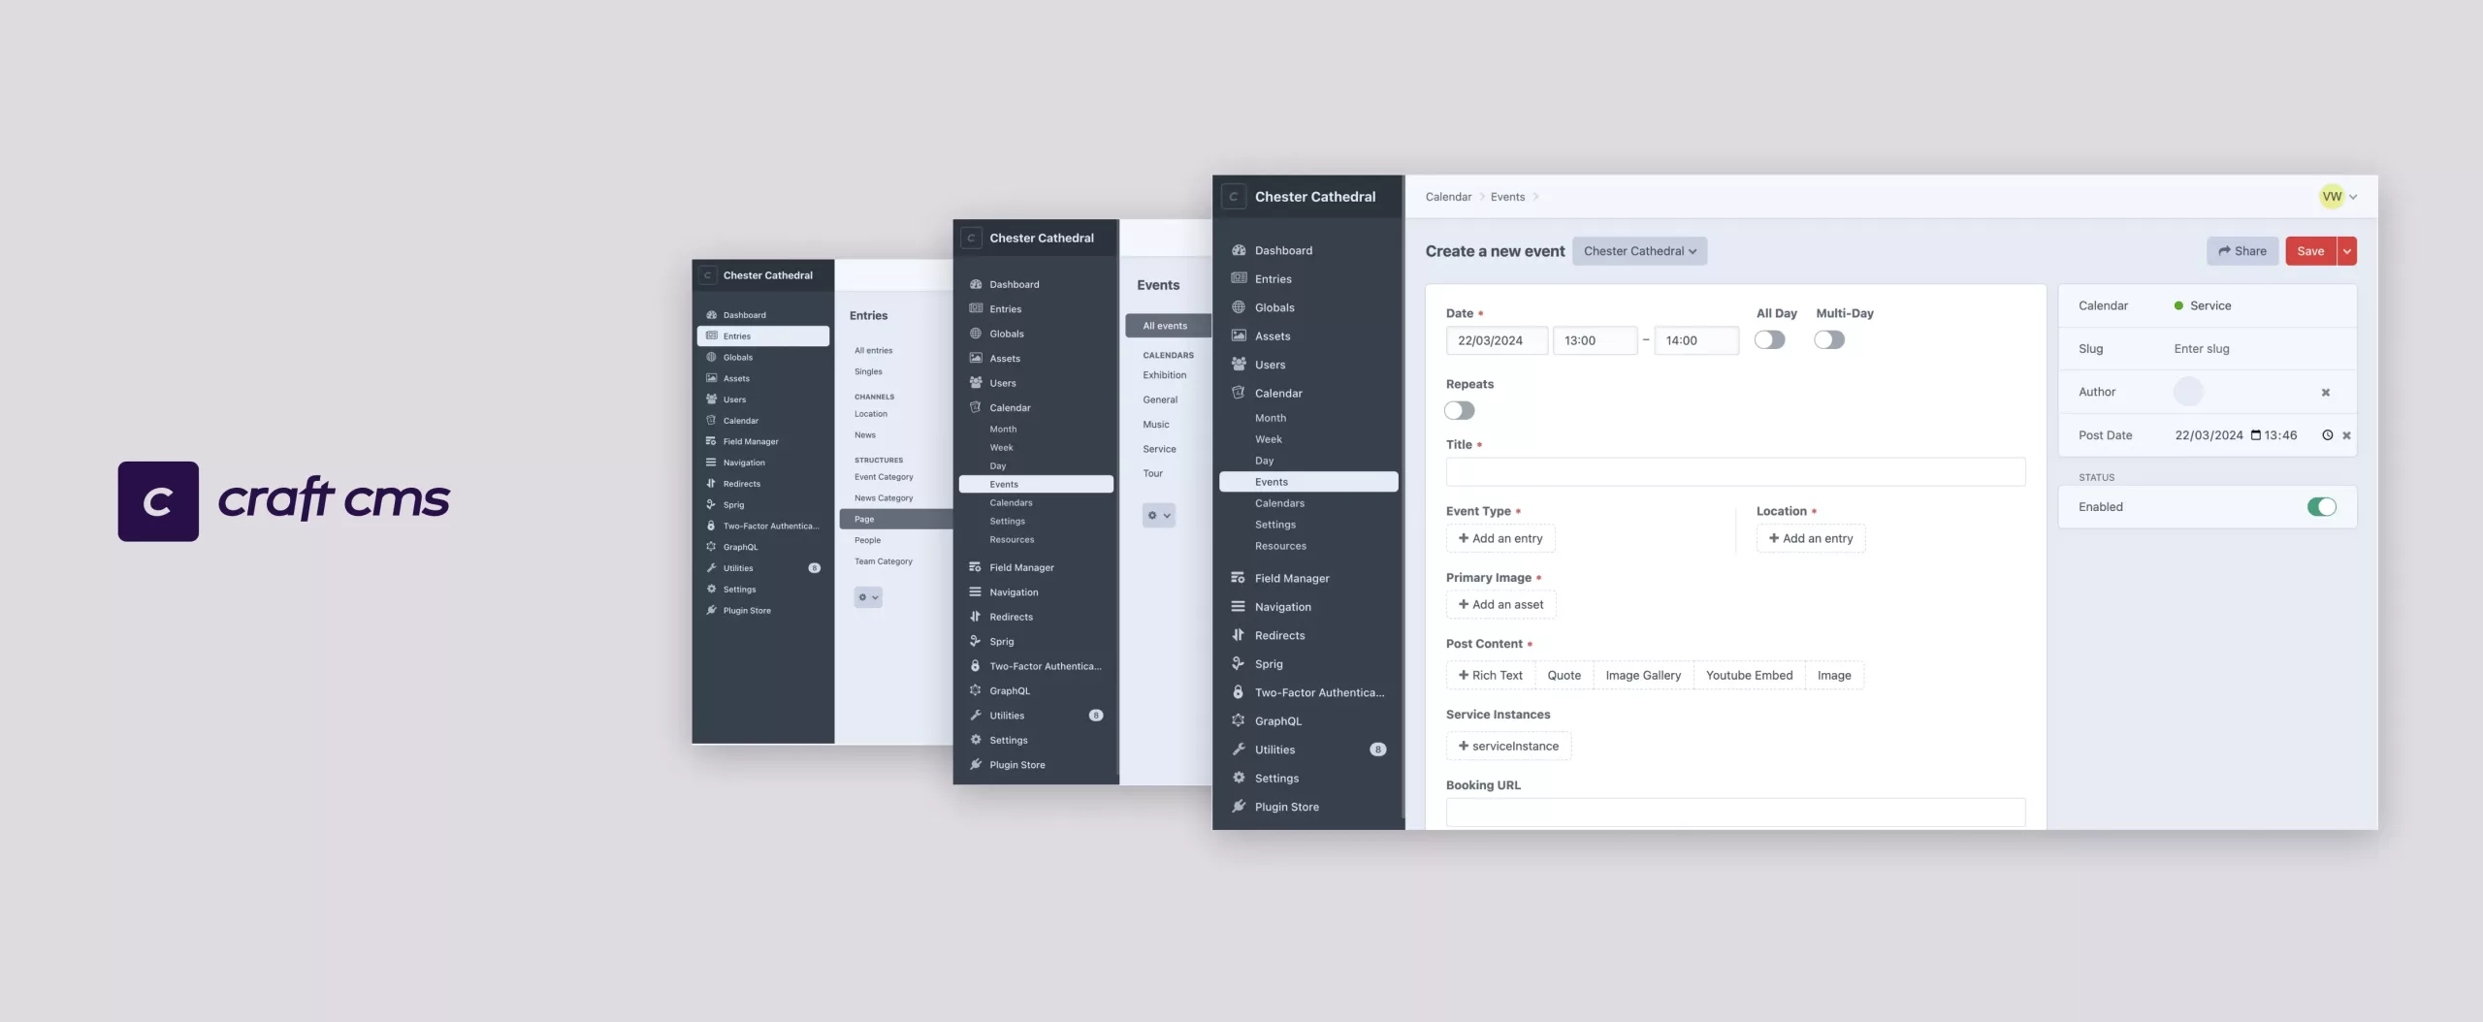Enable the All Day toggle
The width and height of the screenshot is (2483, 1022).
(1771, 339)
